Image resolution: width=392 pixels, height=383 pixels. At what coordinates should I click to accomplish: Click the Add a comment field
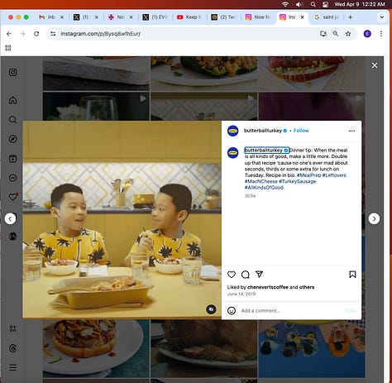point(291,311)
